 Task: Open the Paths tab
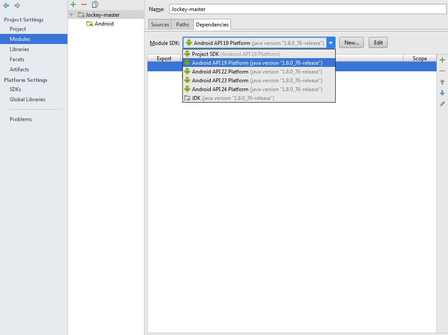click(182, 25)
